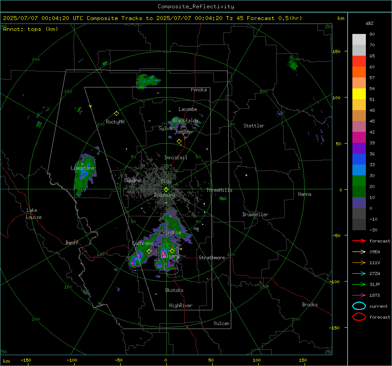Click the Innisfail town label

point(176,158)
